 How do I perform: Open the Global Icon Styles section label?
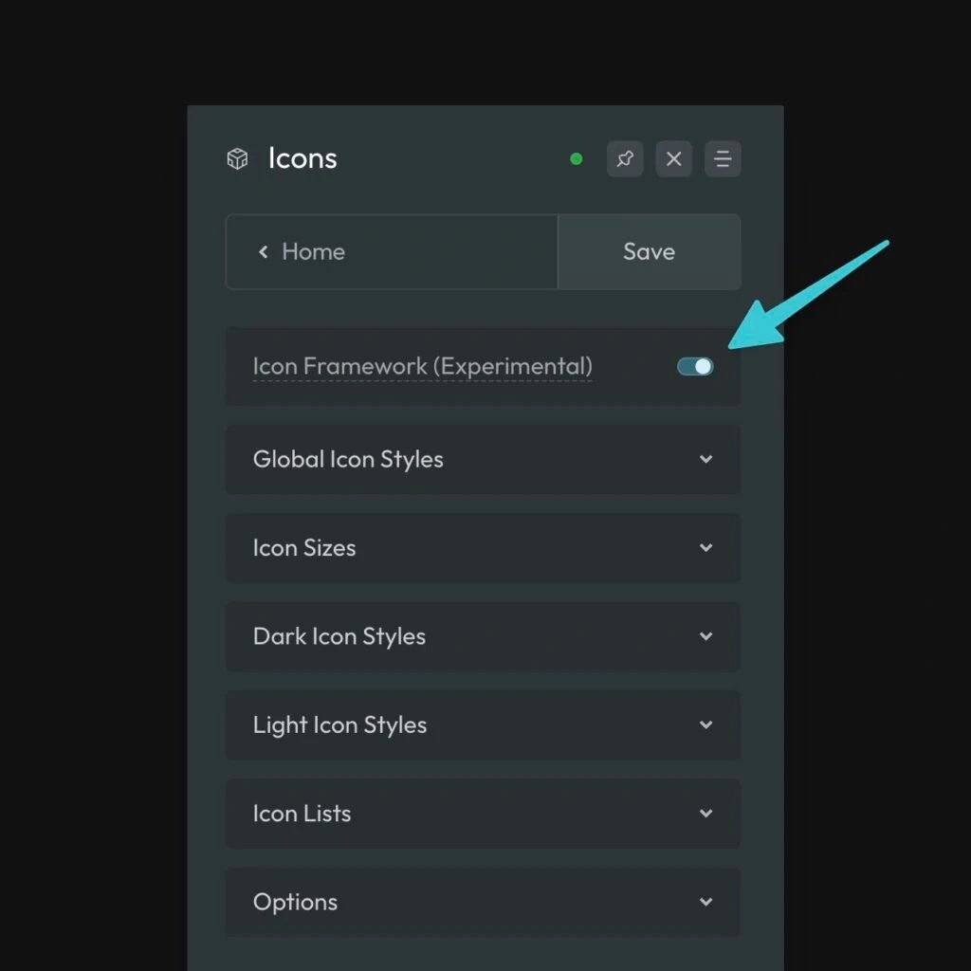(x=348, y=459)
